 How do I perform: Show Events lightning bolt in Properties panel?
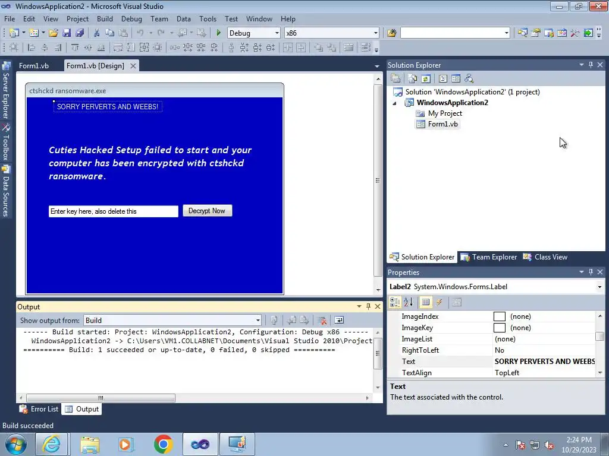tap(440, 302)
